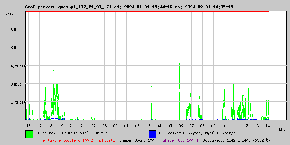Click hour 12 on the time axis

pos(246,125)
